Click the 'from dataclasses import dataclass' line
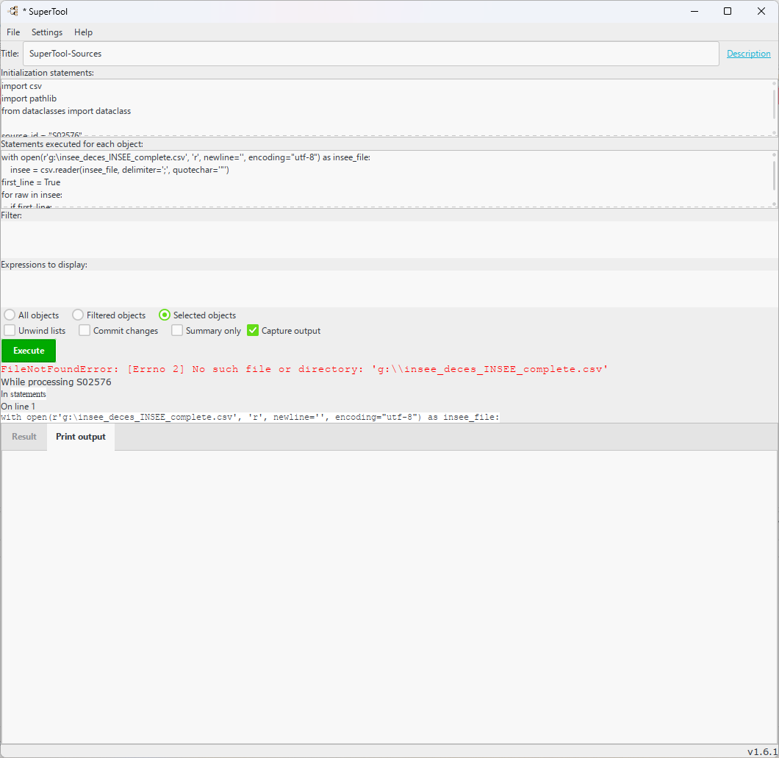 coord(66,111)
